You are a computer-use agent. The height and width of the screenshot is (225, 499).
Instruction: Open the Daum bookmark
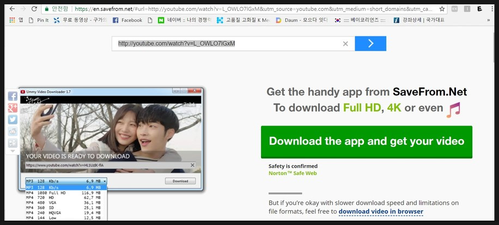click(302, 20)
